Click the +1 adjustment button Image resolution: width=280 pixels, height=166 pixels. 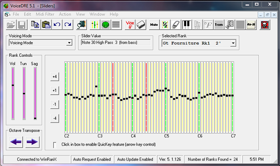pos(55,91)
